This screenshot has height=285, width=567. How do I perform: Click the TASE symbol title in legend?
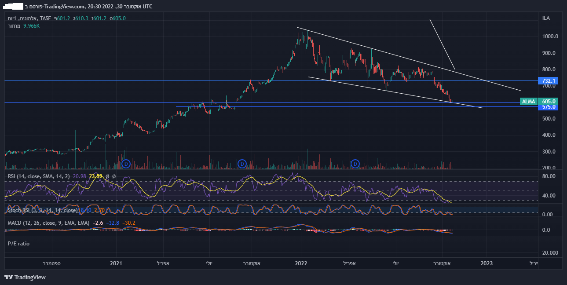29,18
